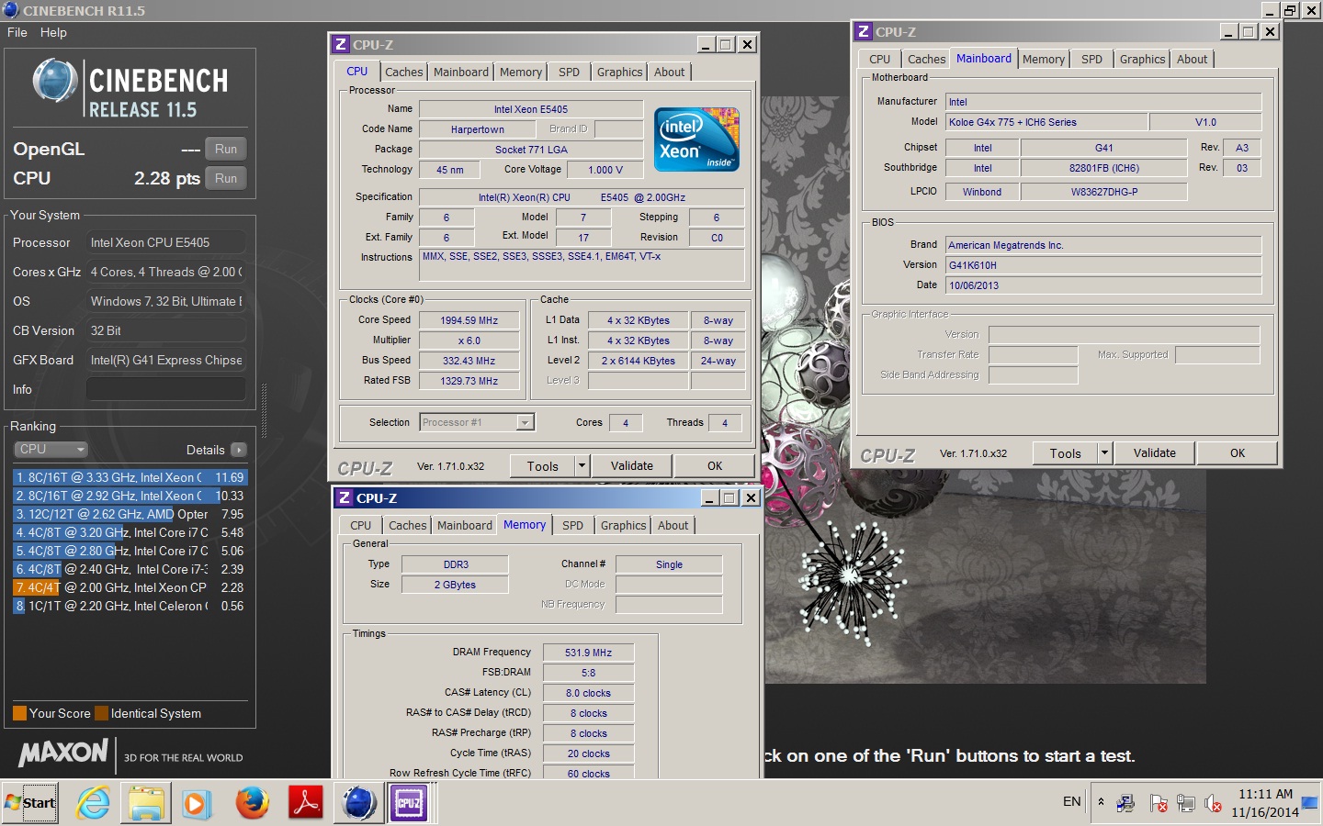Select the AMD Opteron ranking row
This screenshot has width=1323, height=826.
coord(130,514)
